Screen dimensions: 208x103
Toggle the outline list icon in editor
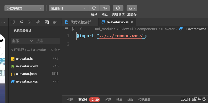pyautogui.click(x=66, y=29)
